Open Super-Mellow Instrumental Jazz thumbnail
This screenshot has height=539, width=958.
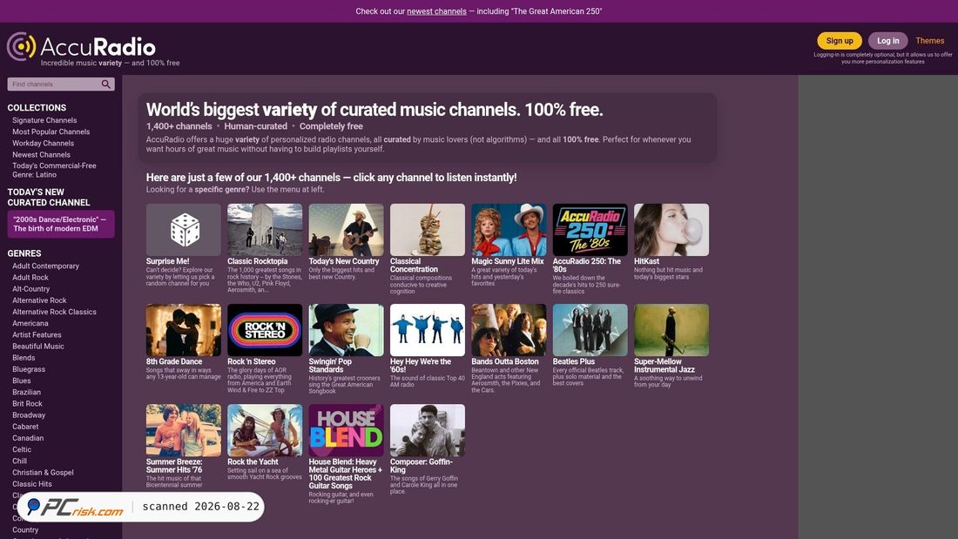[x=671, y=330]
